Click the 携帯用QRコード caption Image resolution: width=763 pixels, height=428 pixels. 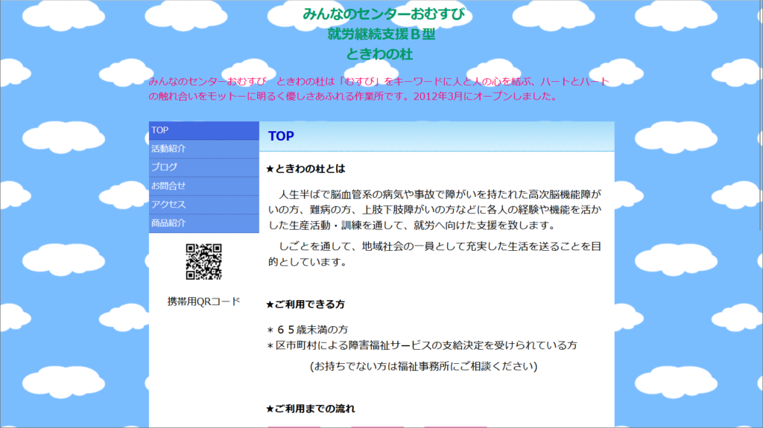[203, 301]
